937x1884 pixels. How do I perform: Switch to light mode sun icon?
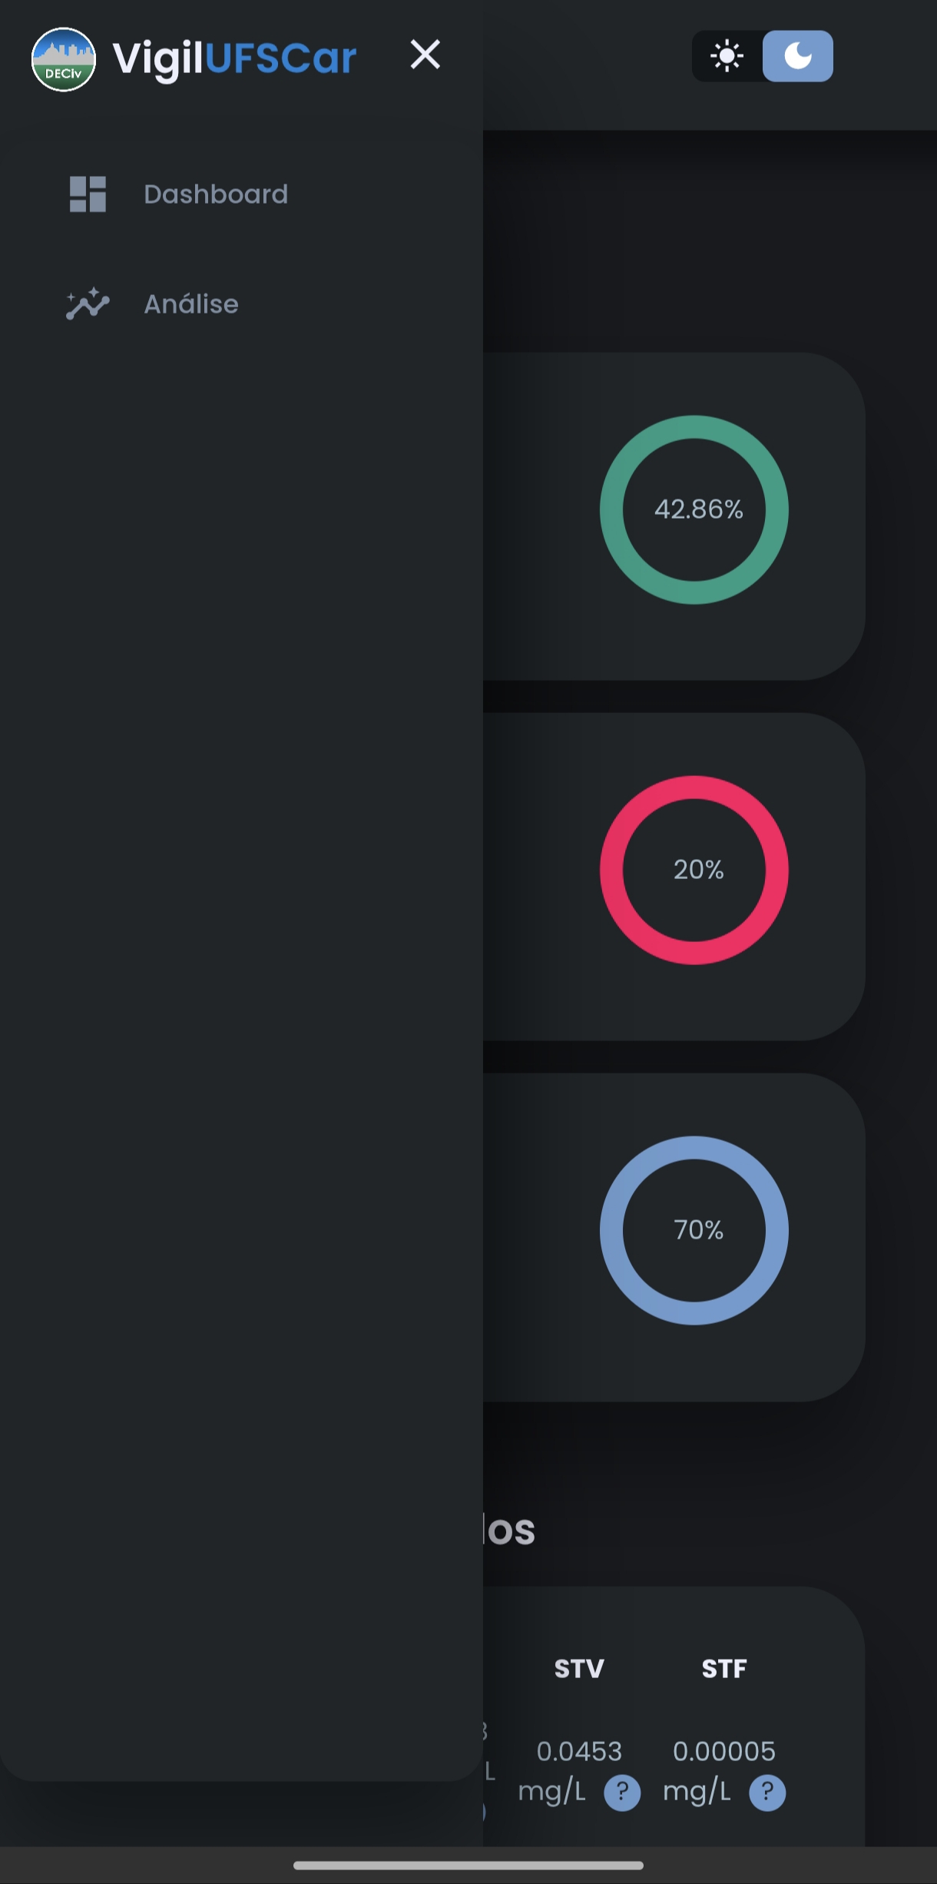click(x=727, y=56)
